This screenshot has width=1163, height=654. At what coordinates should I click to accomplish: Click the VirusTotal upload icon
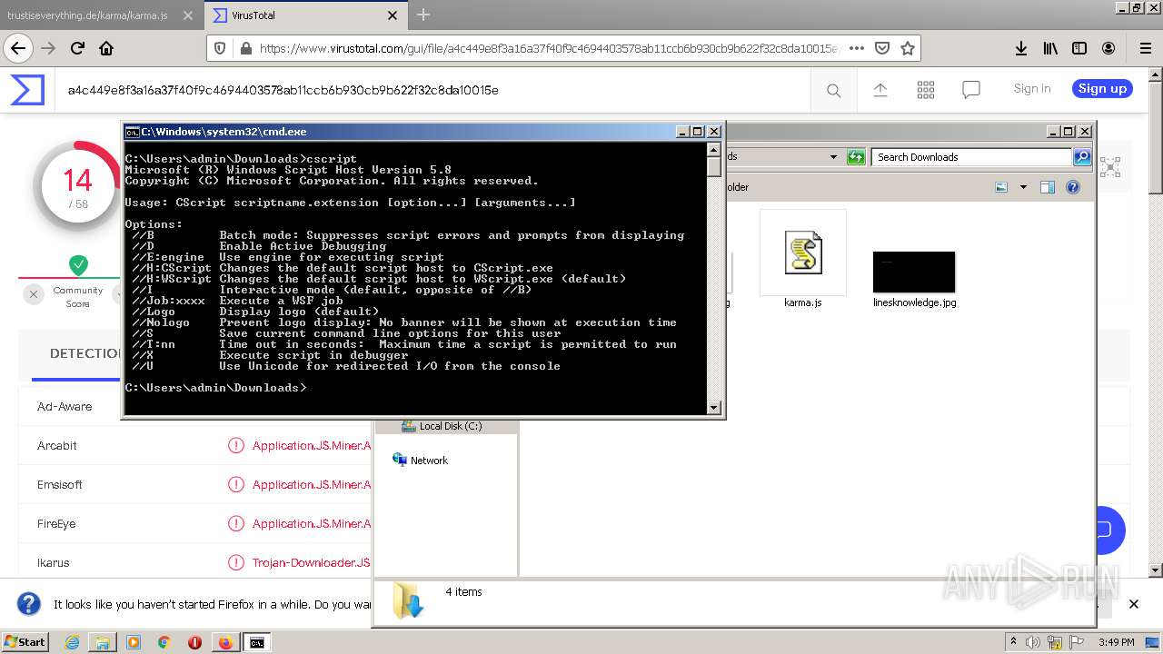[x=880, y=90]
